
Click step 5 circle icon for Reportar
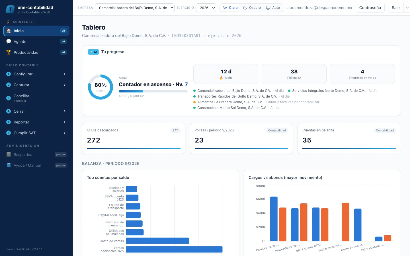[9, 122]
